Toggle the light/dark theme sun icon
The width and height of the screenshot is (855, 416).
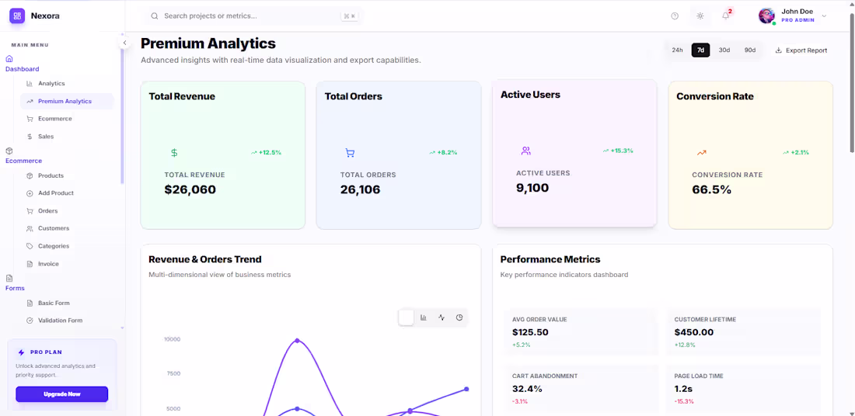700,16
